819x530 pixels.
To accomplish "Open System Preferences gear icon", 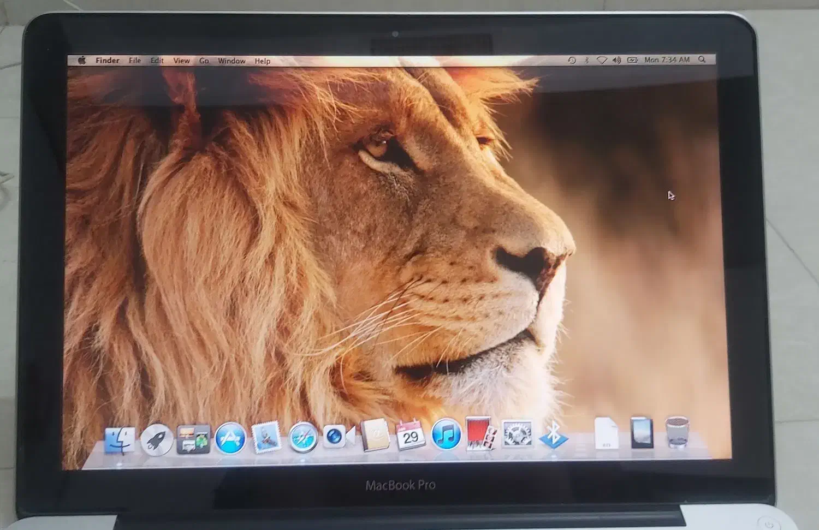I will pos(517,435).
